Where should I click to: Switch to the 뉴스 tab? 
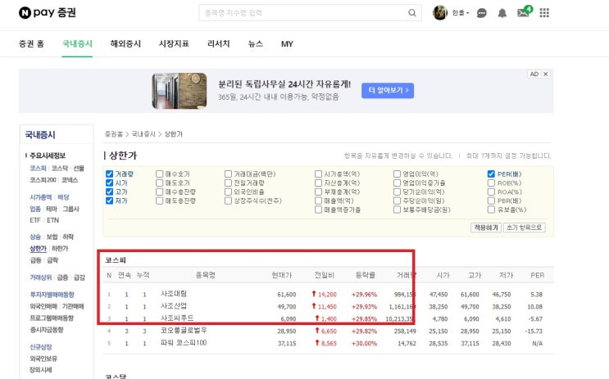(256, 44)
